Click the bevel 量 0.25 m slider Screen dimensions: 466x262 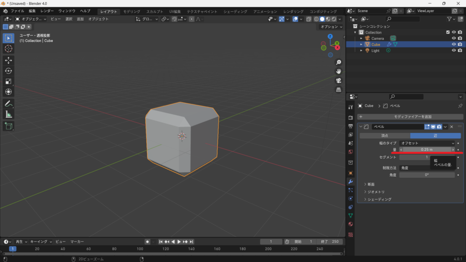(x=427, y=150)
